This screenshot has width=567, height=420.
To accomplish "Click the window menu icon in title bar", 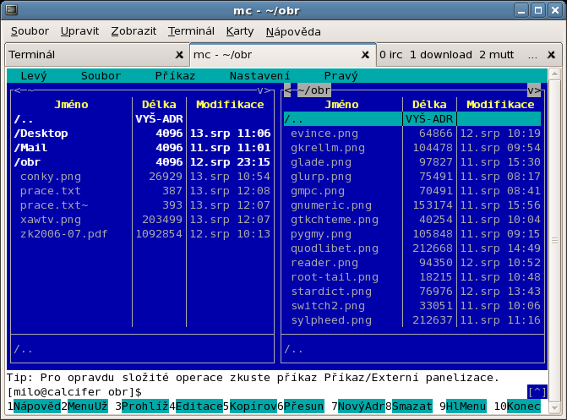I will point(13,10).
